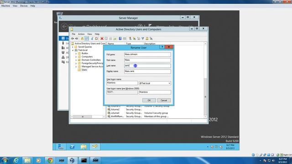
Task: Click the red X Delete toolbar icon
Action: [x=102, y=39]
